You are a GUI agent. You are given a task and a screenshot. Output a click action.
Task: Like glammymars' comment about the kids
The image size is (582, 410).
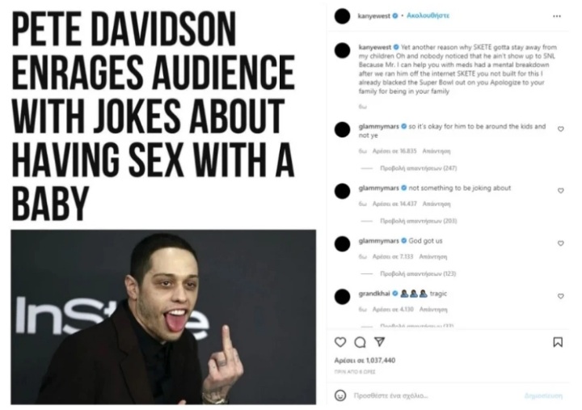(x=561, y=129)
